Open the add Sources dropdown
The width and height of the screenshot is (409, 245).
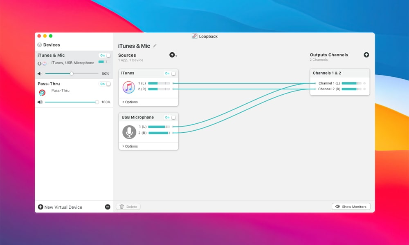point(173,55)
